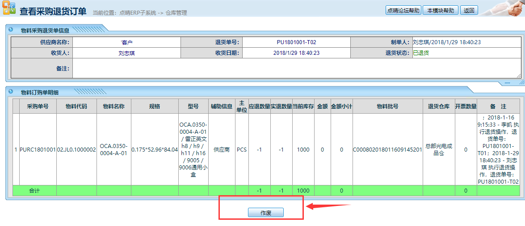Select the 物料订购单明细 section title

click(40, 92)
